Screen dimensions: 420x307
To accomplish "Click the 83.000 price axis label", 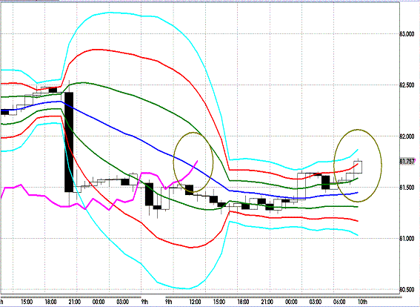I will click(407, 34).
